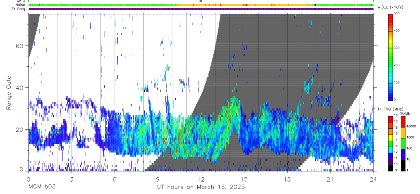Click the 'NOISE' colorbar title

[405, 113]
